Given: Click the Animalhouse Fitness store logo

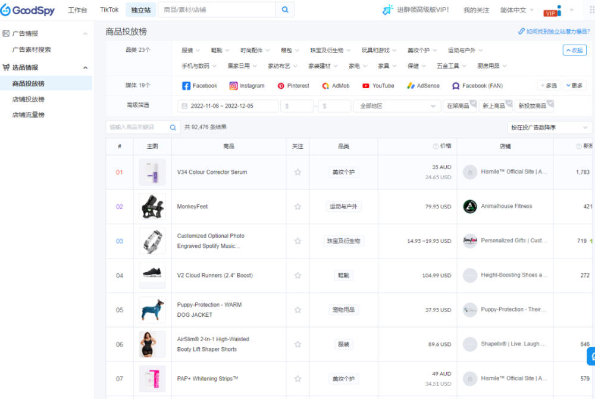Looking at the screenshot, I should [470, 207].
